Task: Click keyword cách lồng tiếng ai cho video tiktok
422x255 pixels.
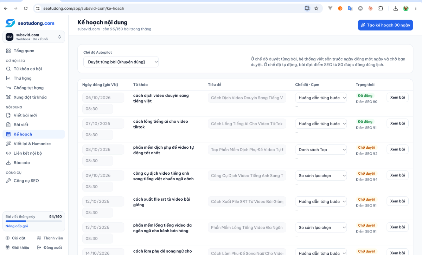Action: coord(161,124)
